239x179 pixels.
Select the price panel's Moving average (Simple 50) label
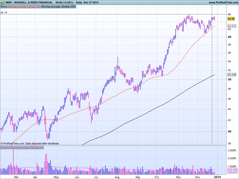24,7
